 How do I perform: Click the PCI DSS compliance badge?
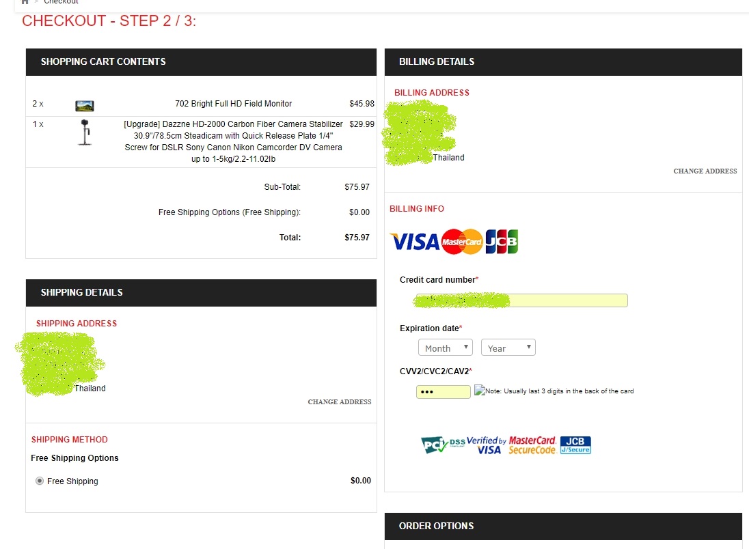pos(443,445)
